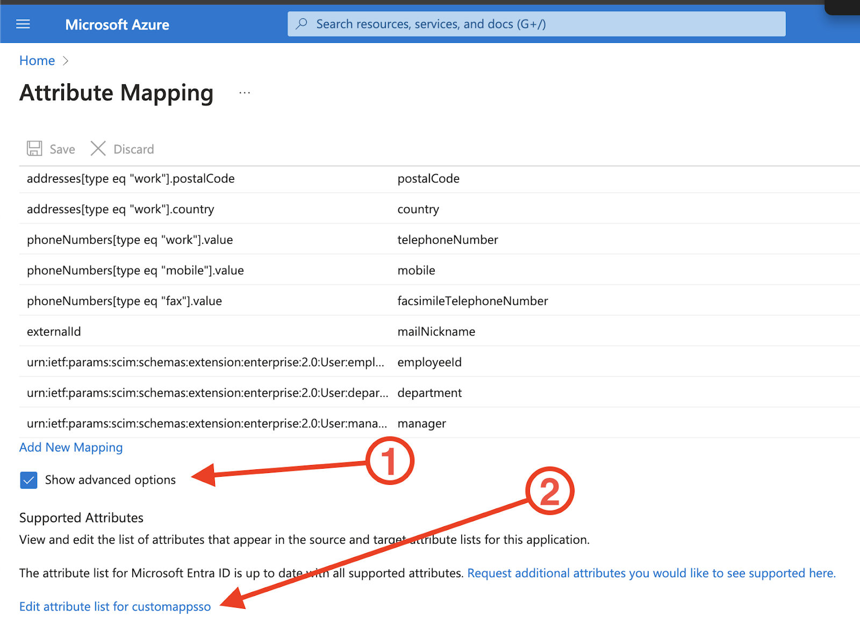
Task: Open the ellipsis more options menu
Action: coord(245,93)
